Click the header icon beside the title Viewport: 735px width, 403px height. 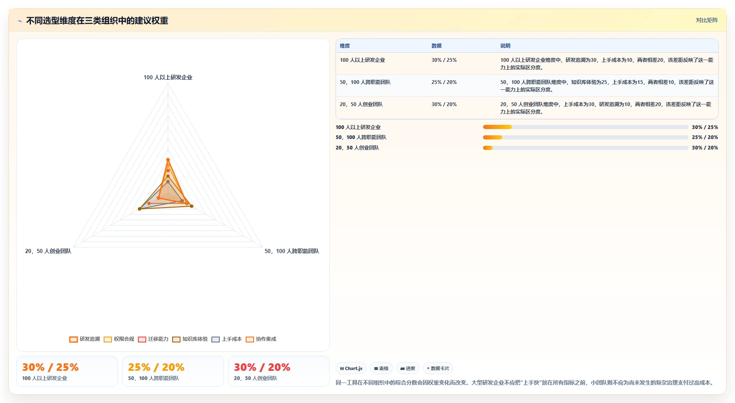[x=20, y=21]
